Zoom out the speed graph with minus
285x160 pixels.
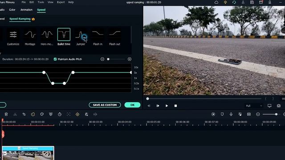(102, 59)
